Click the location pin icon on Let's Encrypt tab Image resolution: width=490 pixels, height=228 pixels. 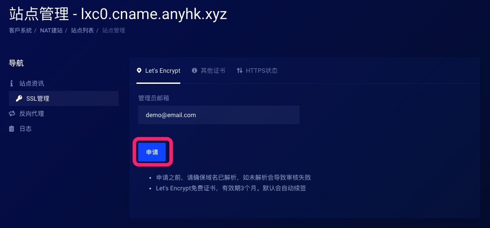tap(139, 71)
